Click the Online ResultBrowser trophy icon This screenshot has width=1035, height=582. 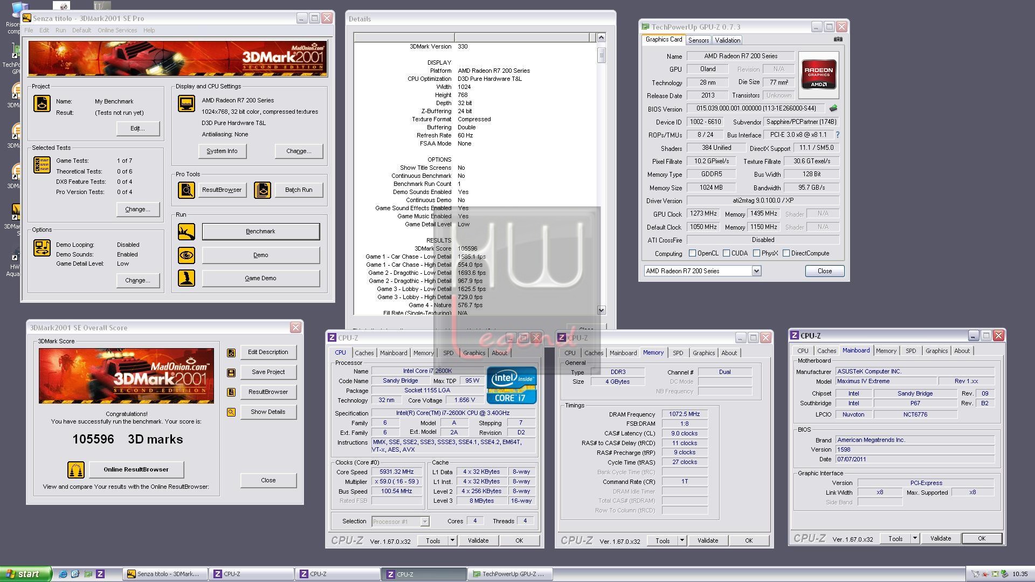click(76, 470)
